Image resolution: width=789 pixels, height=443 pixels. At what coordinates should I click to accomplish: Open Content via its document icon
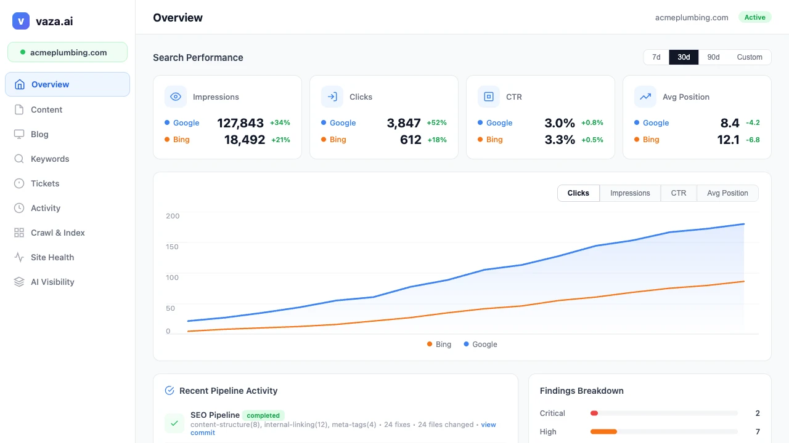tap(19, 110)
